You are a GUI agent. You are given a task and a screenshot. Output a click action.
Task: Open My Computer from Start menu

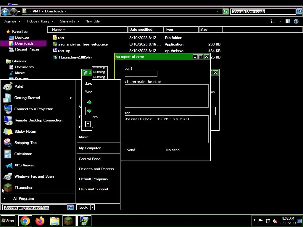90,148
